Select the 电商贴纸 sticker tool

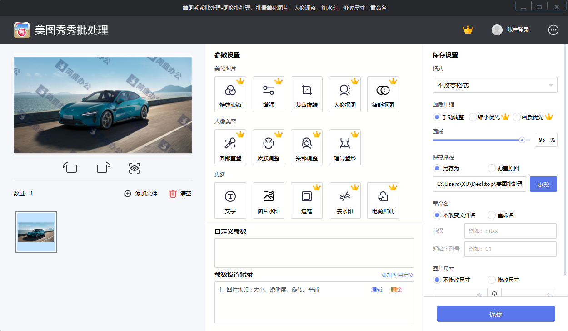pyautogui.click(x=383, y=200)
